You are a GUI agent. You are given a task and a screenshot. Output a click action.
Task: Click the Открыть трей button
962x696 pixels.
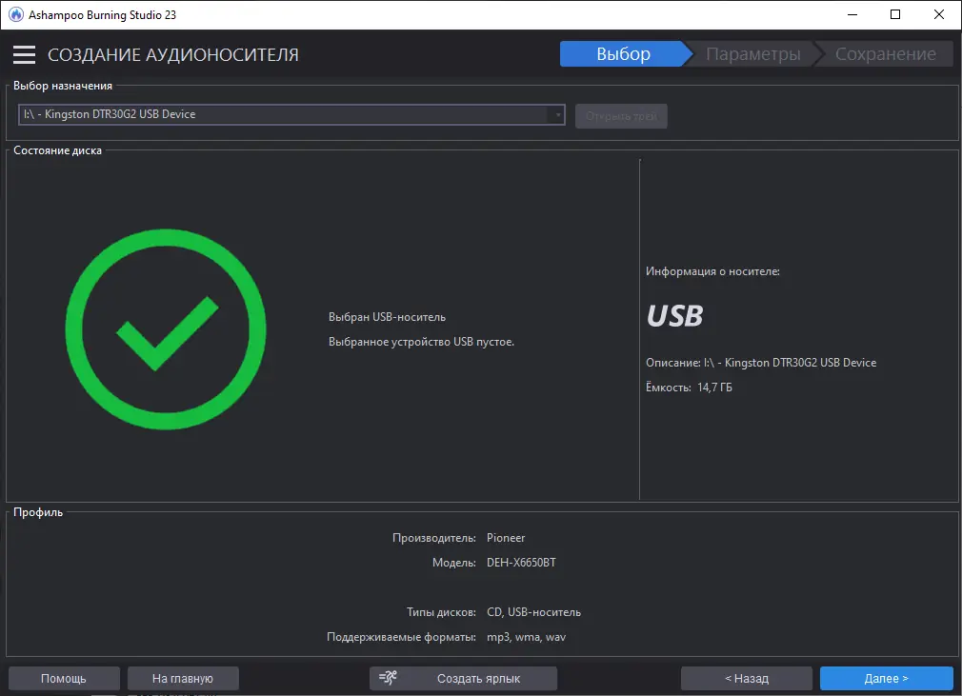click(x=621, y=116)
